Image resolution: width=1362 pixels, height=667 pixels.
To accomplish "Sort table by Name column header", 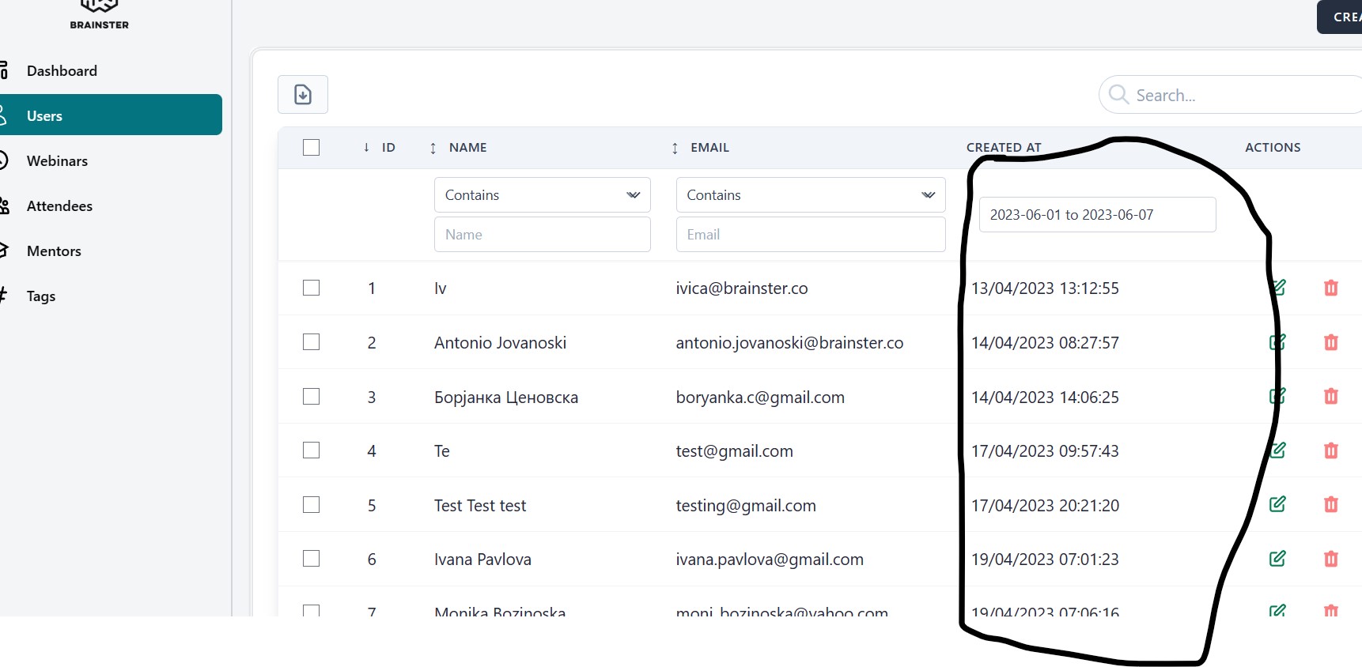I will (467, 148).
